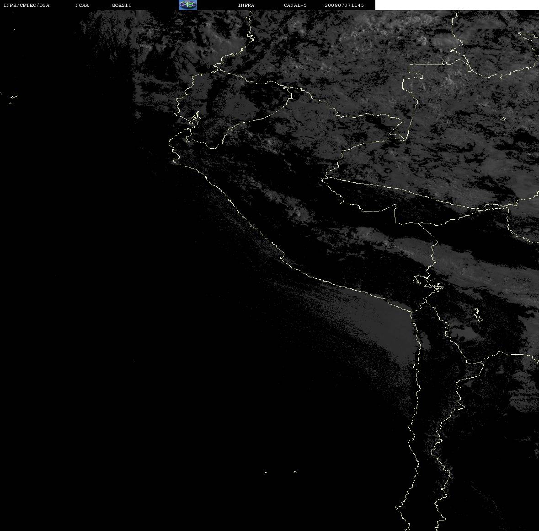Select the NOAA label in header

(x=82, y=5)
